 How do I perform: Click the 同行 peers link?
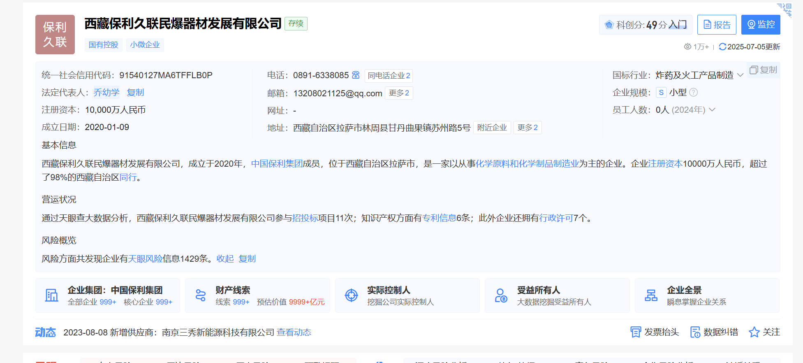point(128,177)
